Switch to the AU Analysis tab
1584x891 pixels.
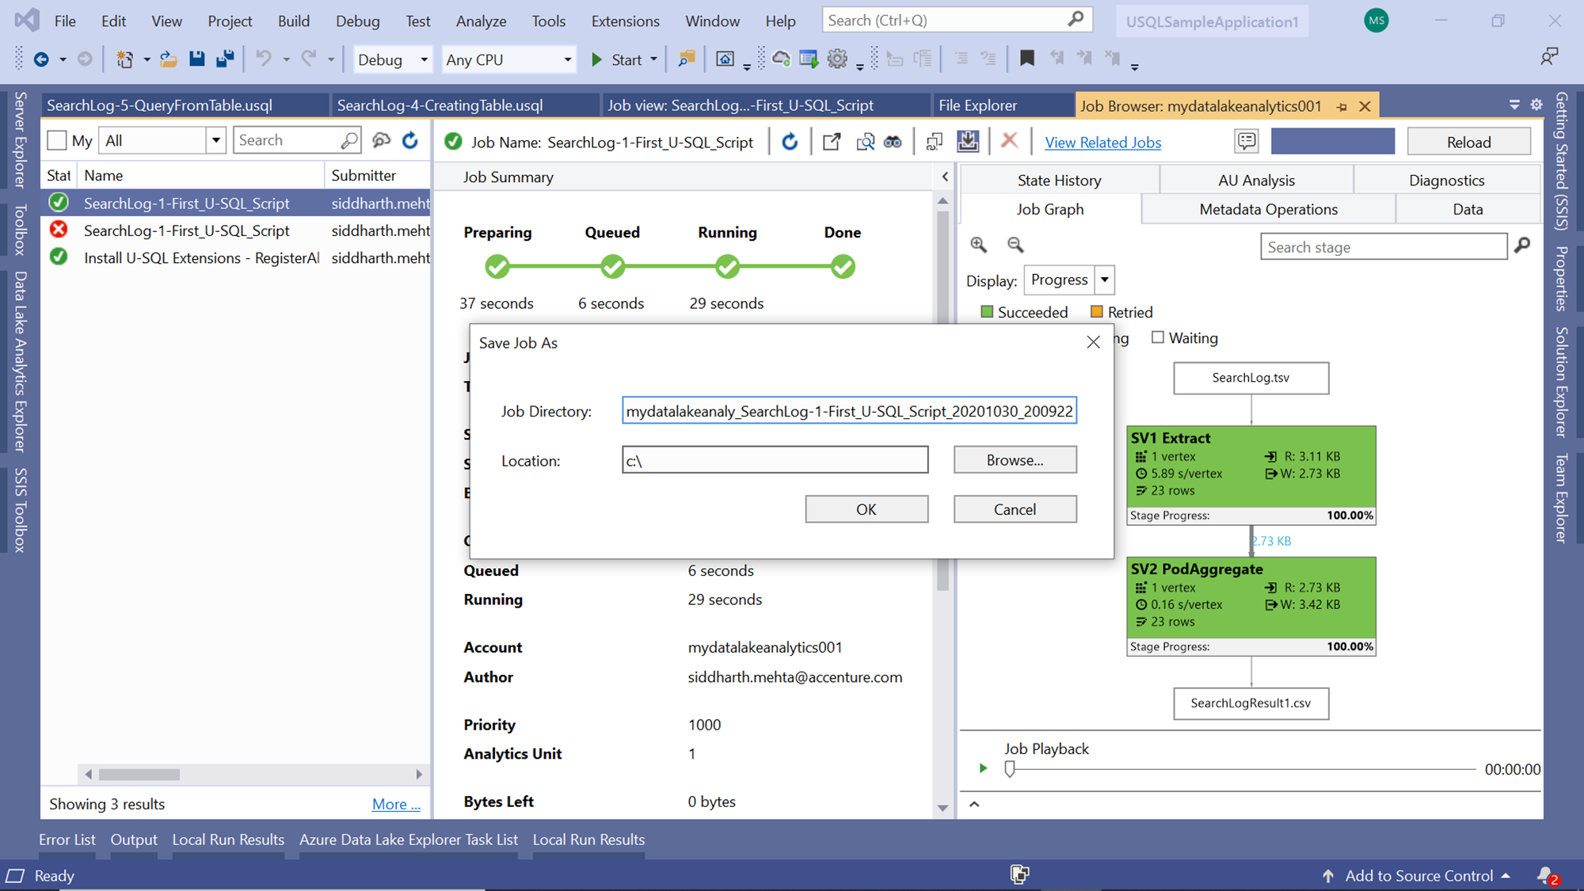coord(1256,180)
